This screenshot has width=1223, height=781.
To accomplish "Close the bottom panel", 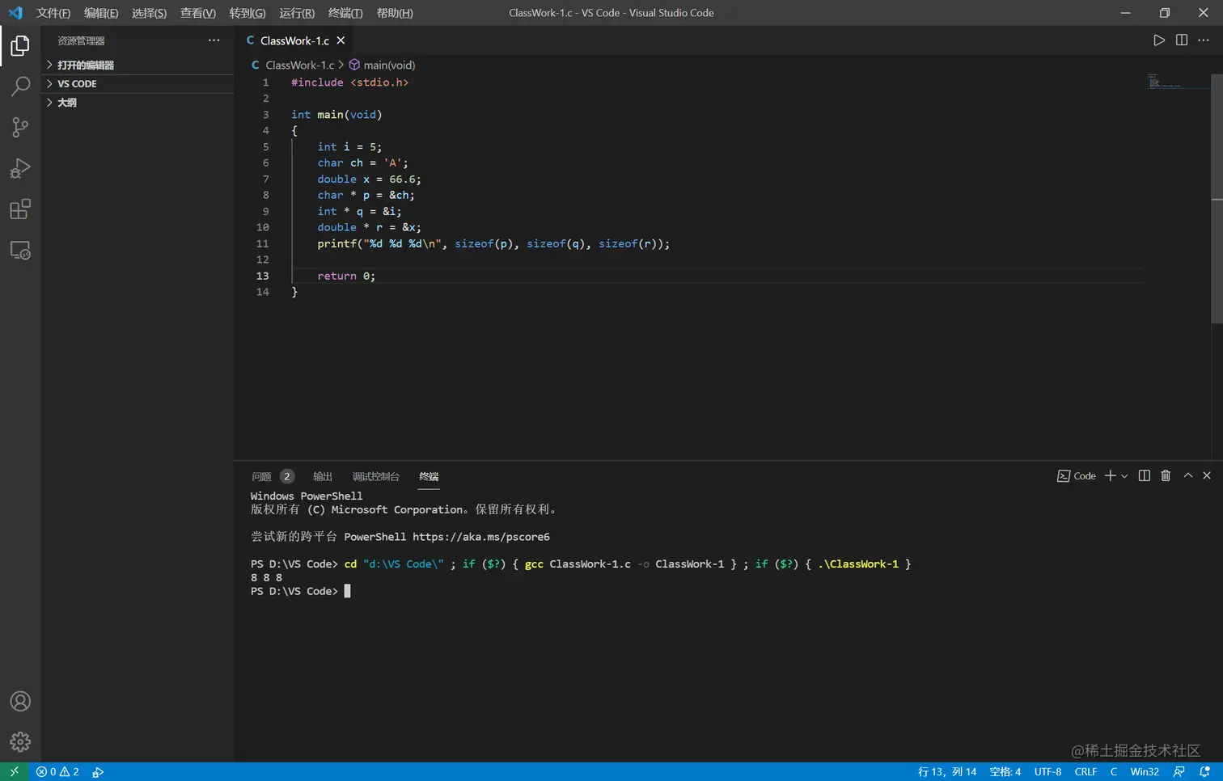I will (1207, 476).
